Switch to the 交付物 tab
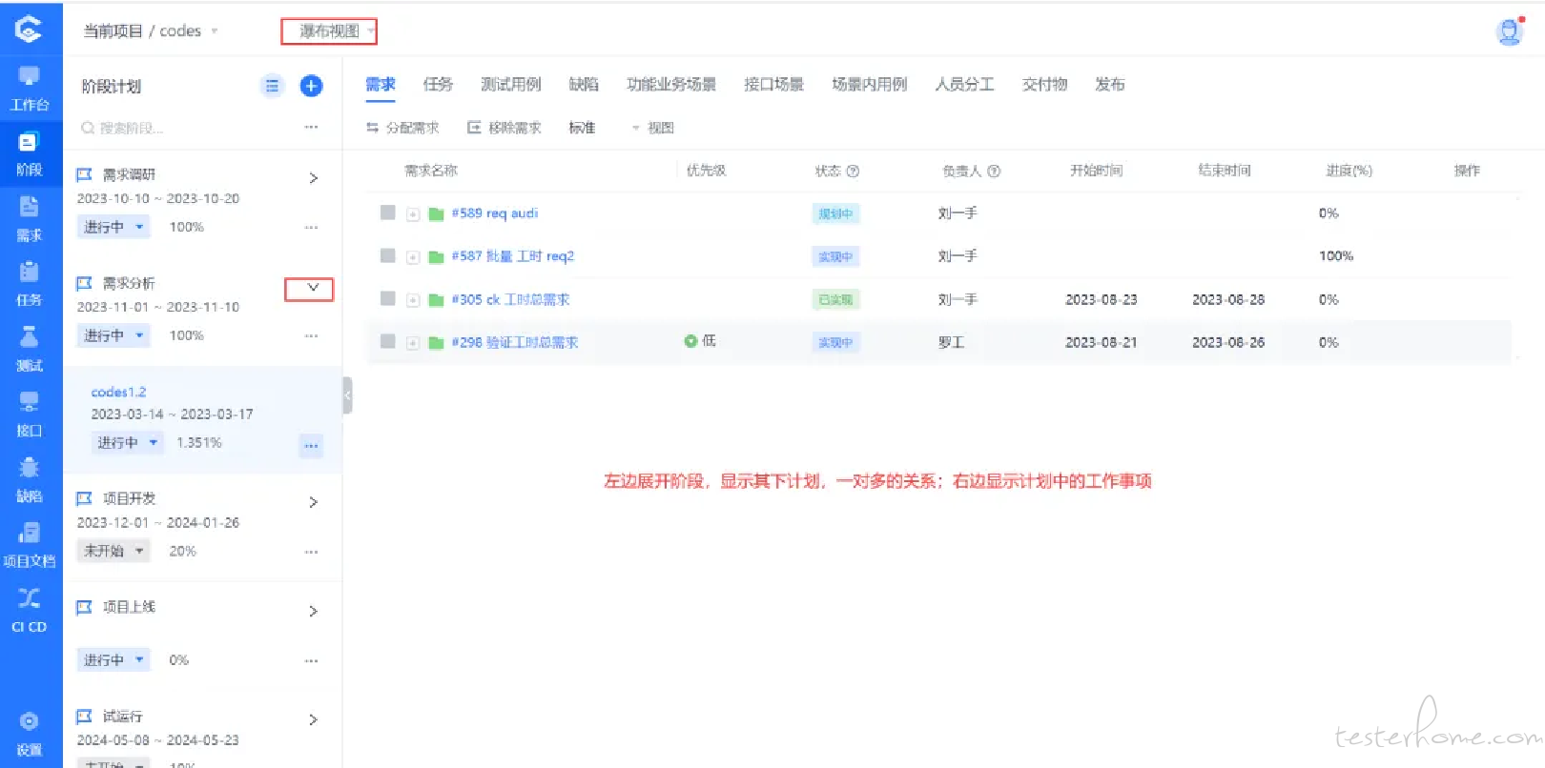Viewport: 1545px width, 768px height. pyautogui.click(x=1044, y=85)
